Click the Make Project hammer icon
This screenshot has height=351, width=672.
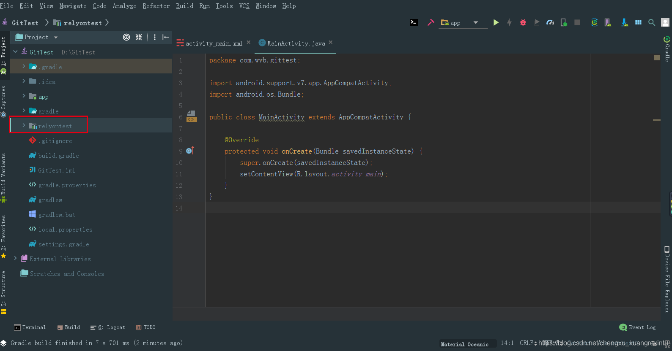[x=431, y=22]
